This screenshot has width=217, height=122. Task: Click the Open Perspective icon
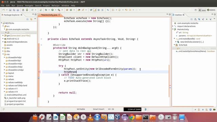pos(196,10)
